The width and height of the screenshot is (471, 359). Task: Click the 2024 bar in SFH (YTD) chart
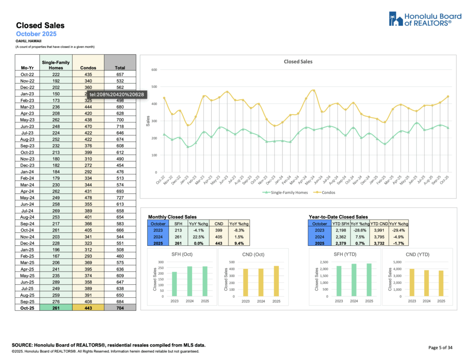[354, 280]
